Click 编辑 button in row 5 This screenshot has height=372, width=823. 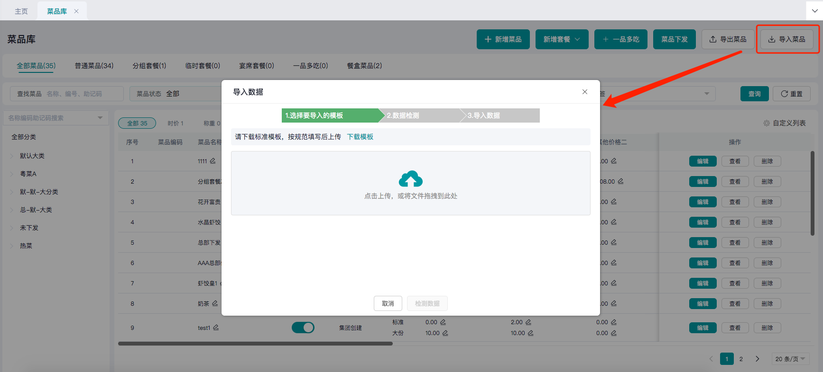703,242
